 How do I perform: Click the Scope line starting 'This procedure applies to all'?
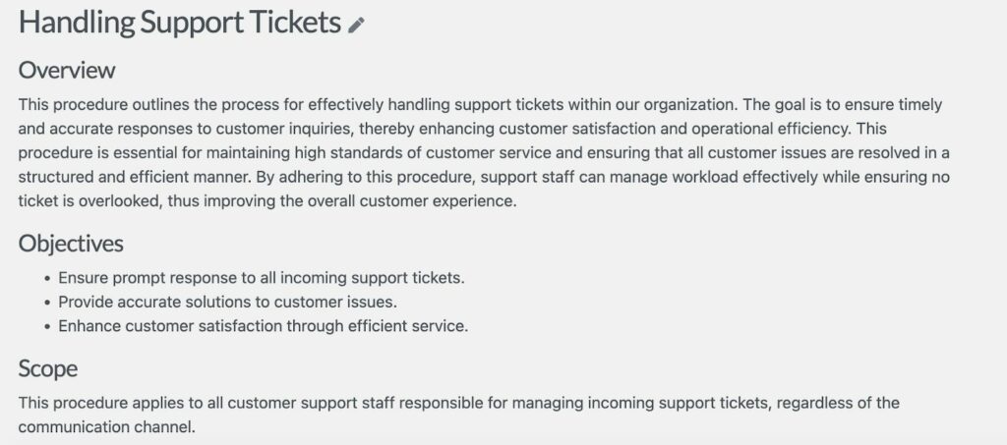click(x=458, y=404)
